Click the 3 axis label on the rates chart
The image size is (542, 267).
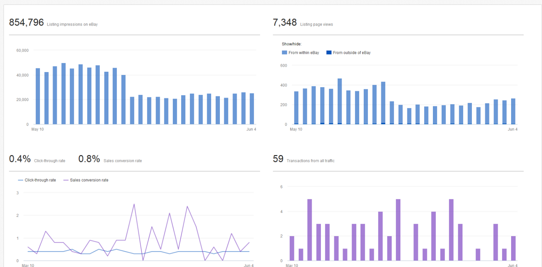coord(18,193)
